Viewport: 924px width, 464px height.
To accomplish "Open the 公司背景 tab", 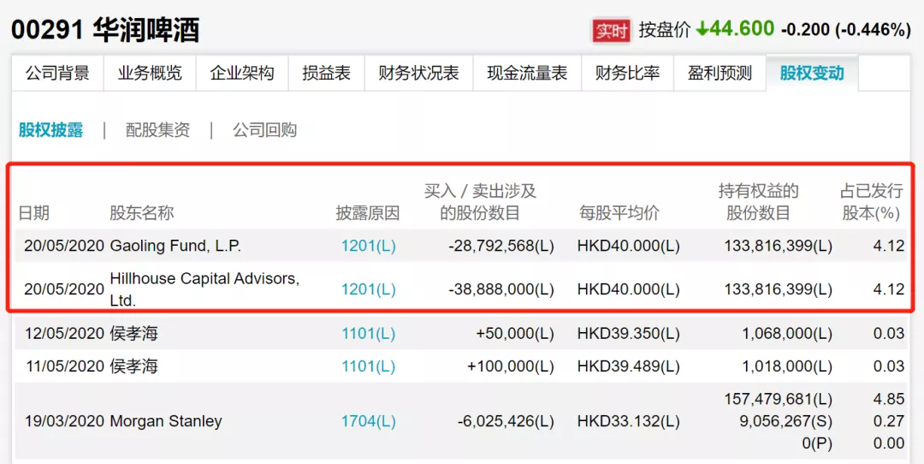I will [58, 73].
